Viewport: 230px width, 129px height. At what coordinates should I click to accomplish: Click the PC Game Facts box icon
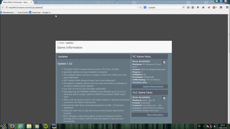[164, 62]
